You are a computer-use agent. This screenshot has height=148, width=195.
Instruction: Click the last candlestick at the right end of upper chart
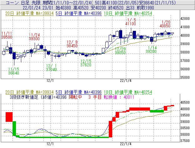click(172, 33)
